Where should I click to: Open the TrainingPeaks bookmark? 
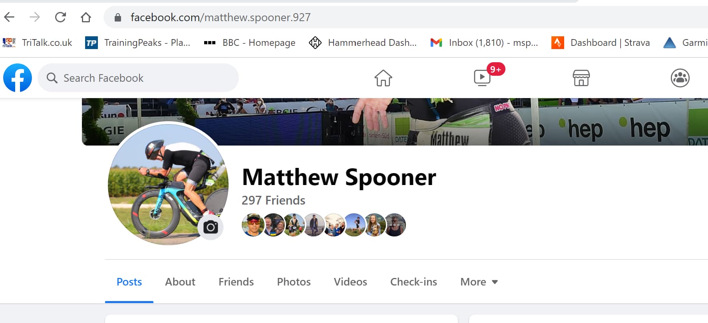[x=138, y=43]
